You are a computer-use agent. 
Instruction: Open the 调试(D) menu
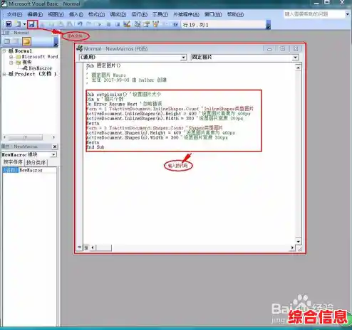[x=118, y=14]
